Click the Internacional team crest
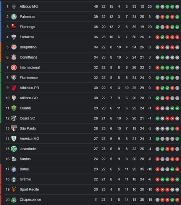This screenshot has height=205, width=181. pos(14,67)
